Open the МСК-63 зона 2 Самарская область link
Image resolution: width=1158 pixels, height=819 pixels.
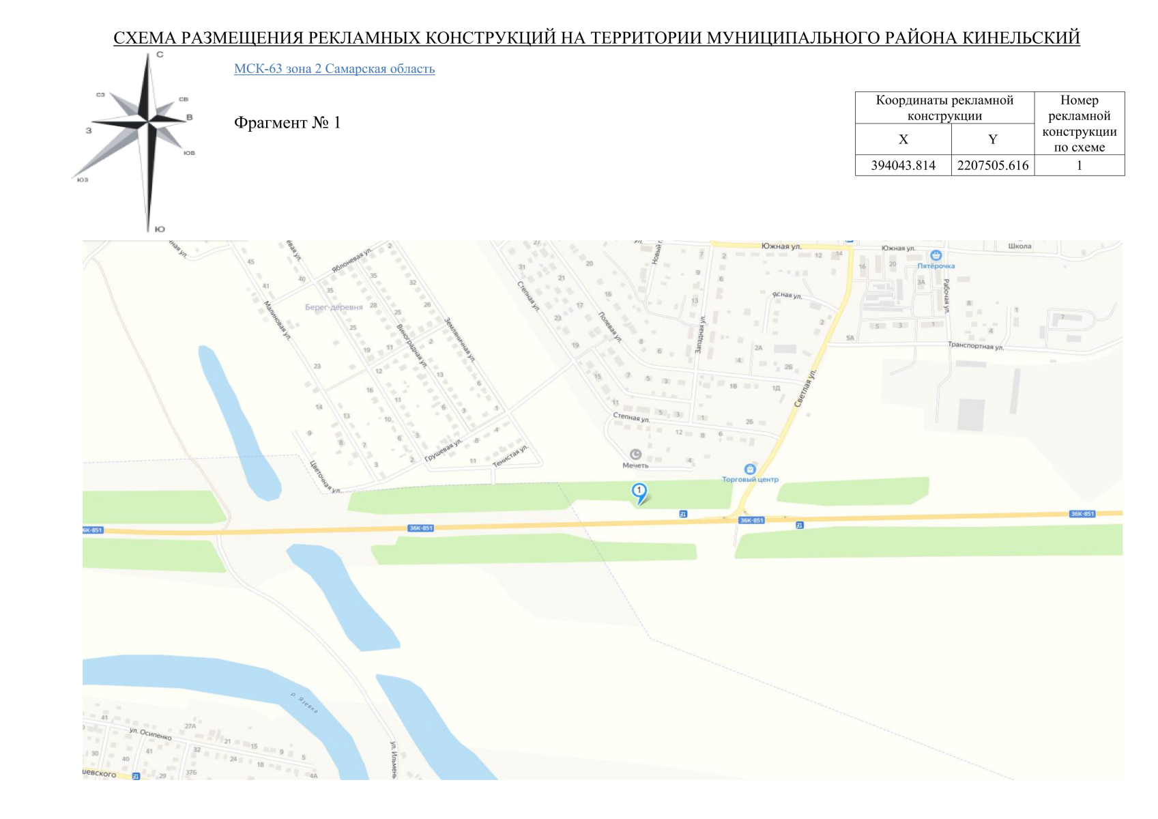(334, 69)
